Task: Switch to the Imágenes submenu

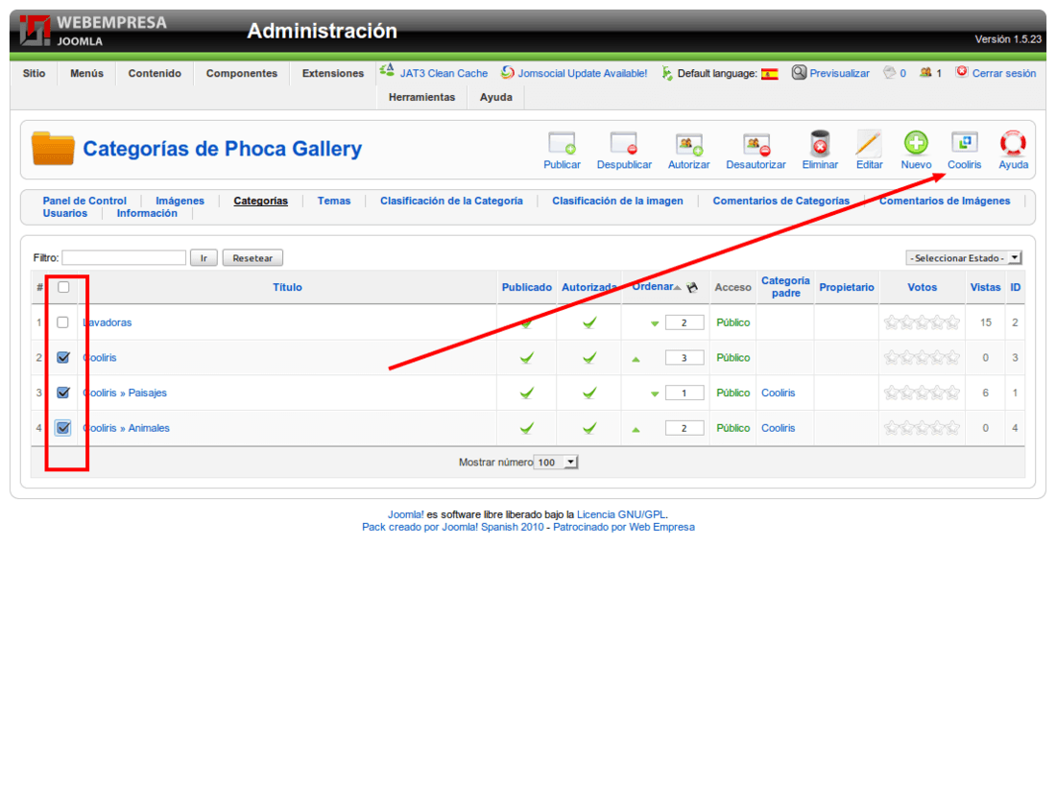Action: tap(180, 201)
